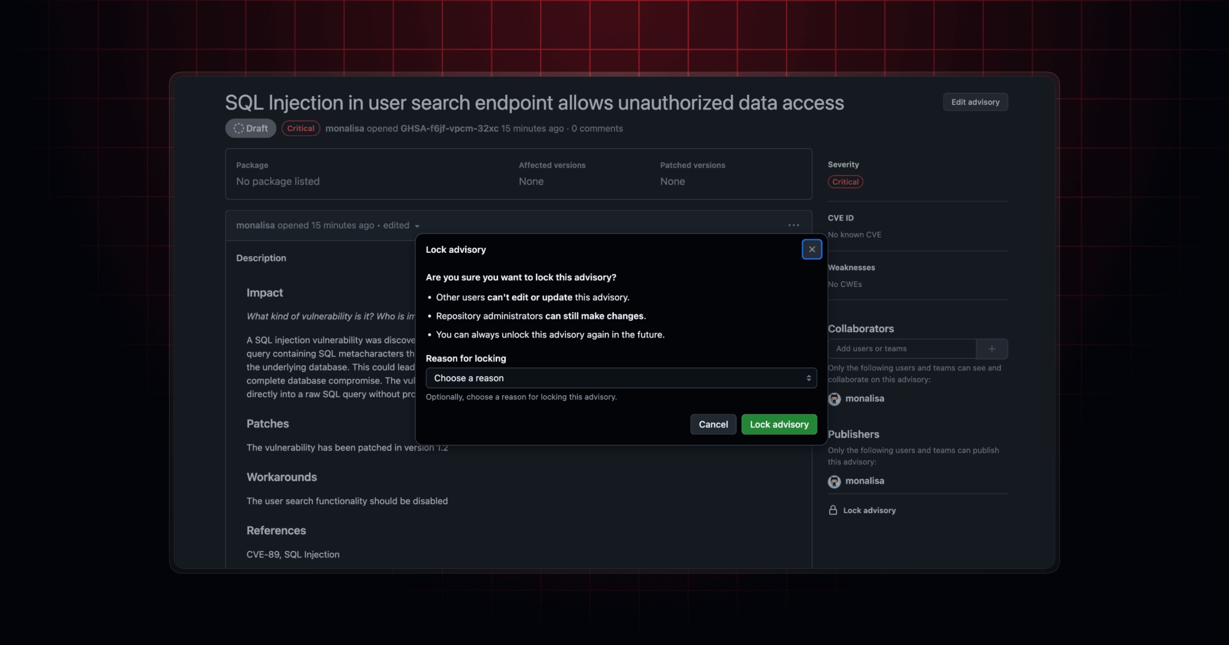Click monalisa name under Publishers
The image size is (1229, 645).
(864, 481)
